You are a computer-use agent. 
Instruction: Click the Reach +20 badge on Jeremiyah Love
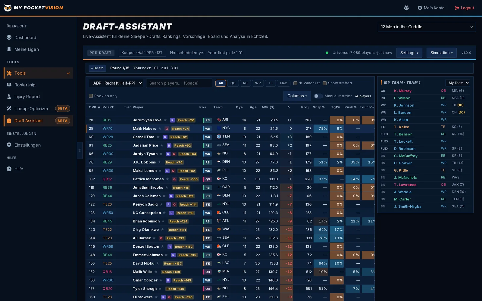186,120
